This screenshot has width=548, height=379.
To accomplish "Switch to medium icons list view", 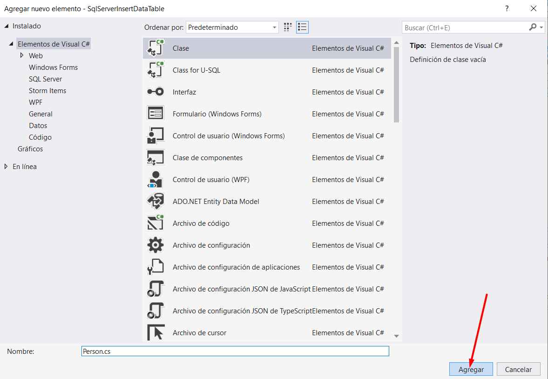I will coord(302,27).
